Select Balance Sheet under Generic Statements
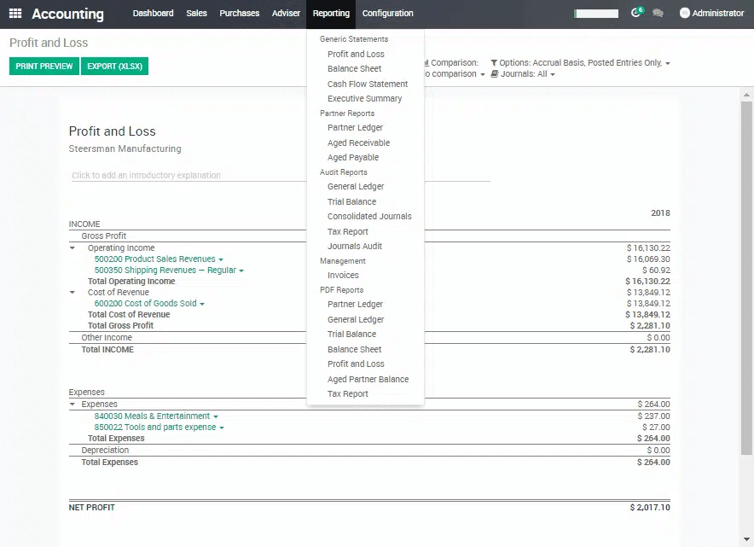Screen dimensions: 754x547 tap(354, 69)
